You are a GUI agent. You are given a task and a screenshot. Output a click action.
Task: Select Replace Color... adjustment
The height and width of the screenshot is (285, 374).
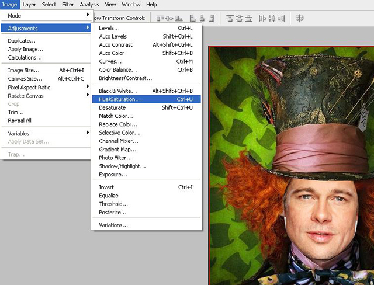(x=147, y=124)
